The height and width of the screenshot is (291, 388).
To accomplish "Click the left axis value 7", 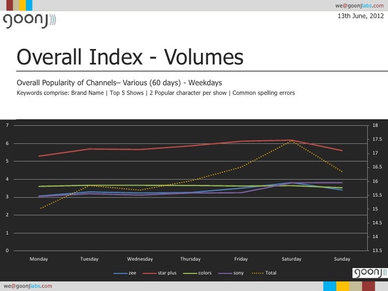I will [x=7, y=125].
